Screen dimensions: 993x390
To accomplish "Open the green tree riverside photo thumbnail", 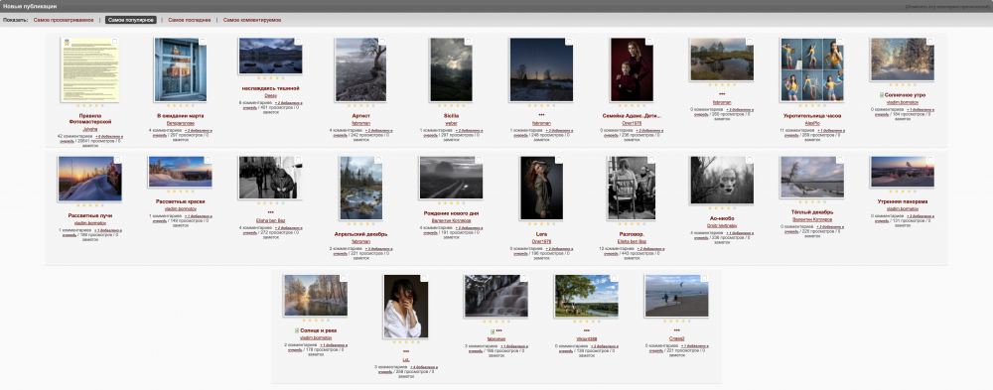I will pos(587,296).
